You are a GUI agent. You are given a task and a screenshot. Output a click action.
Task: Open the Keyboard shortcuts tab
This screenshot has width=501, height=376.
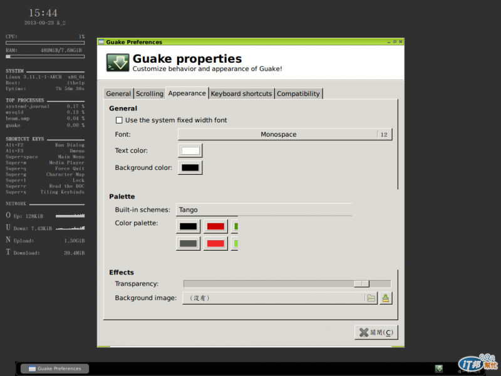coord(241,93)
